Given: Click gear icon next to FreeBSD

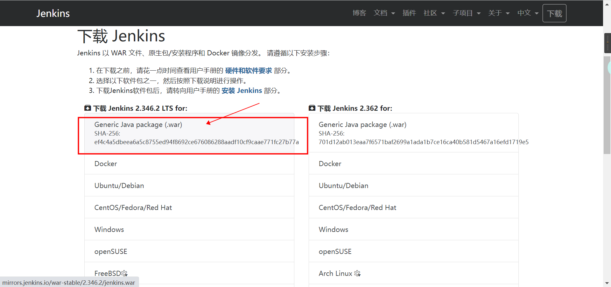Looking at the screenshot, I should click(x=124, y=273).
